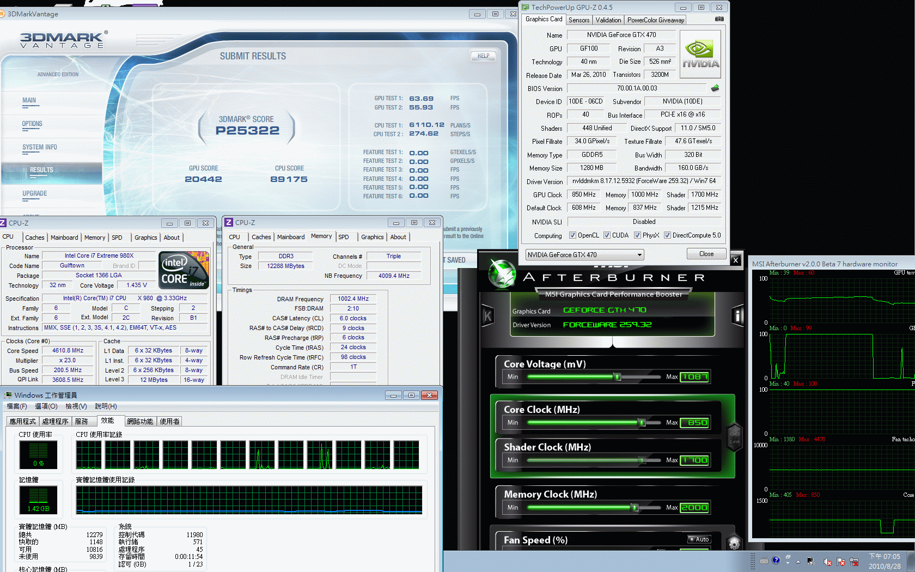Open SPD tab in Memory CPU-Z window
The width and height of the screenshot is (915, 572).
point(343,237)
